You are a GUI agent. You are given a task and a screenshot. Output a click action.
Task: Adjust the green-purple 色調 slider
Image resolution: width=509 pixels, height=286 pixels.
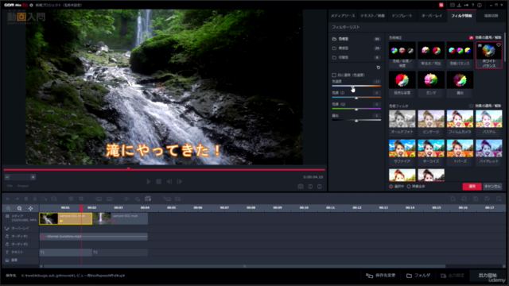point(356,109)
